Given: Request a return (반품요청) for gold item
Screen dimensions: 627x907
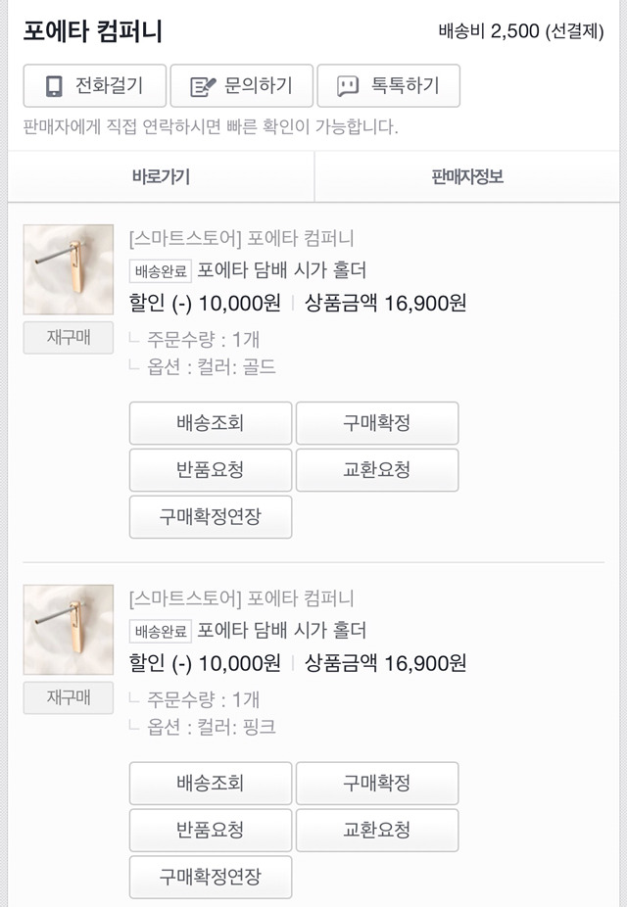Looking at the screenshot, I should pos(211,470).
